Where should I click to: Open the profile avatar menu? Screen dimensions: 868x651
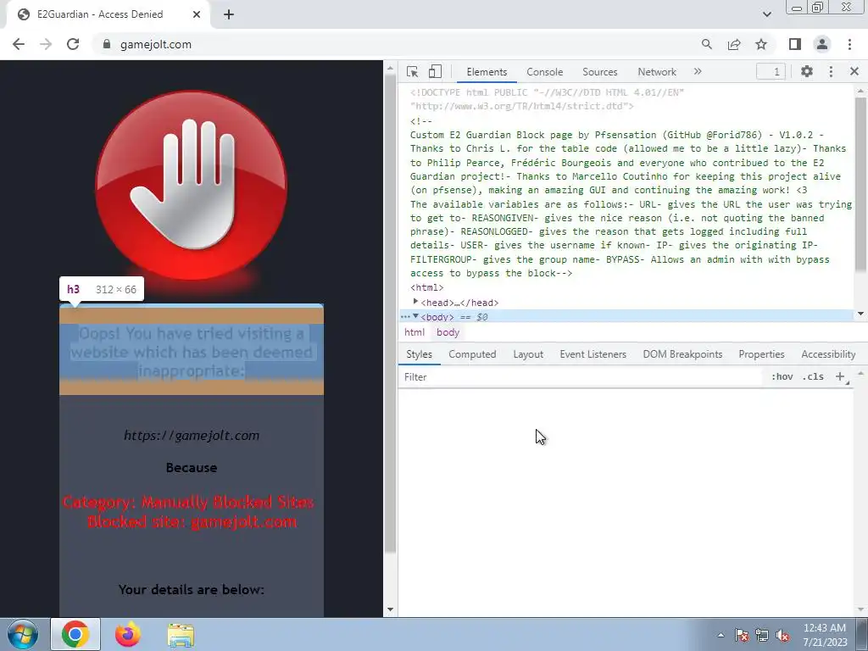(822, 44)
